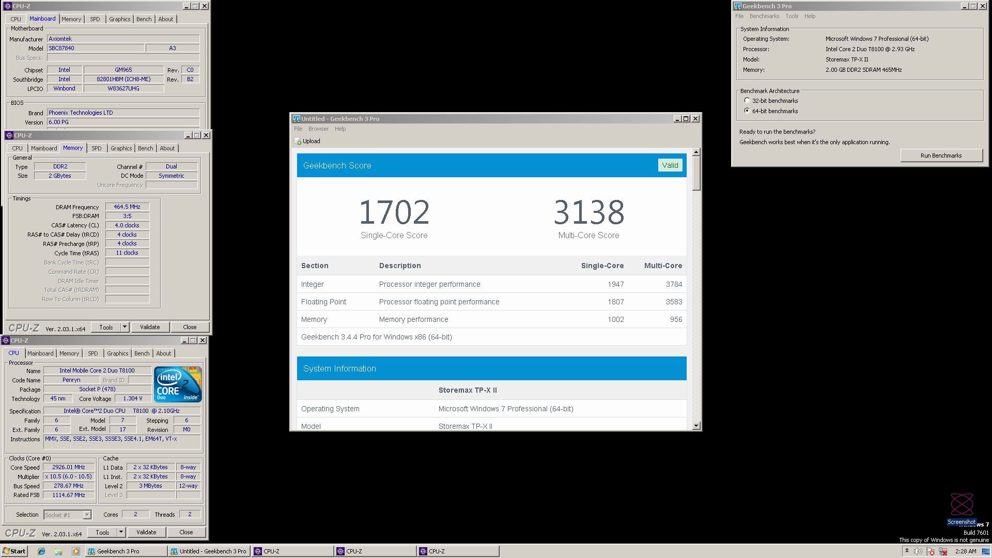The height and width of the screenshot is (558, 992).
Task: Click the Windows Start button
Action: click(14, 551)
